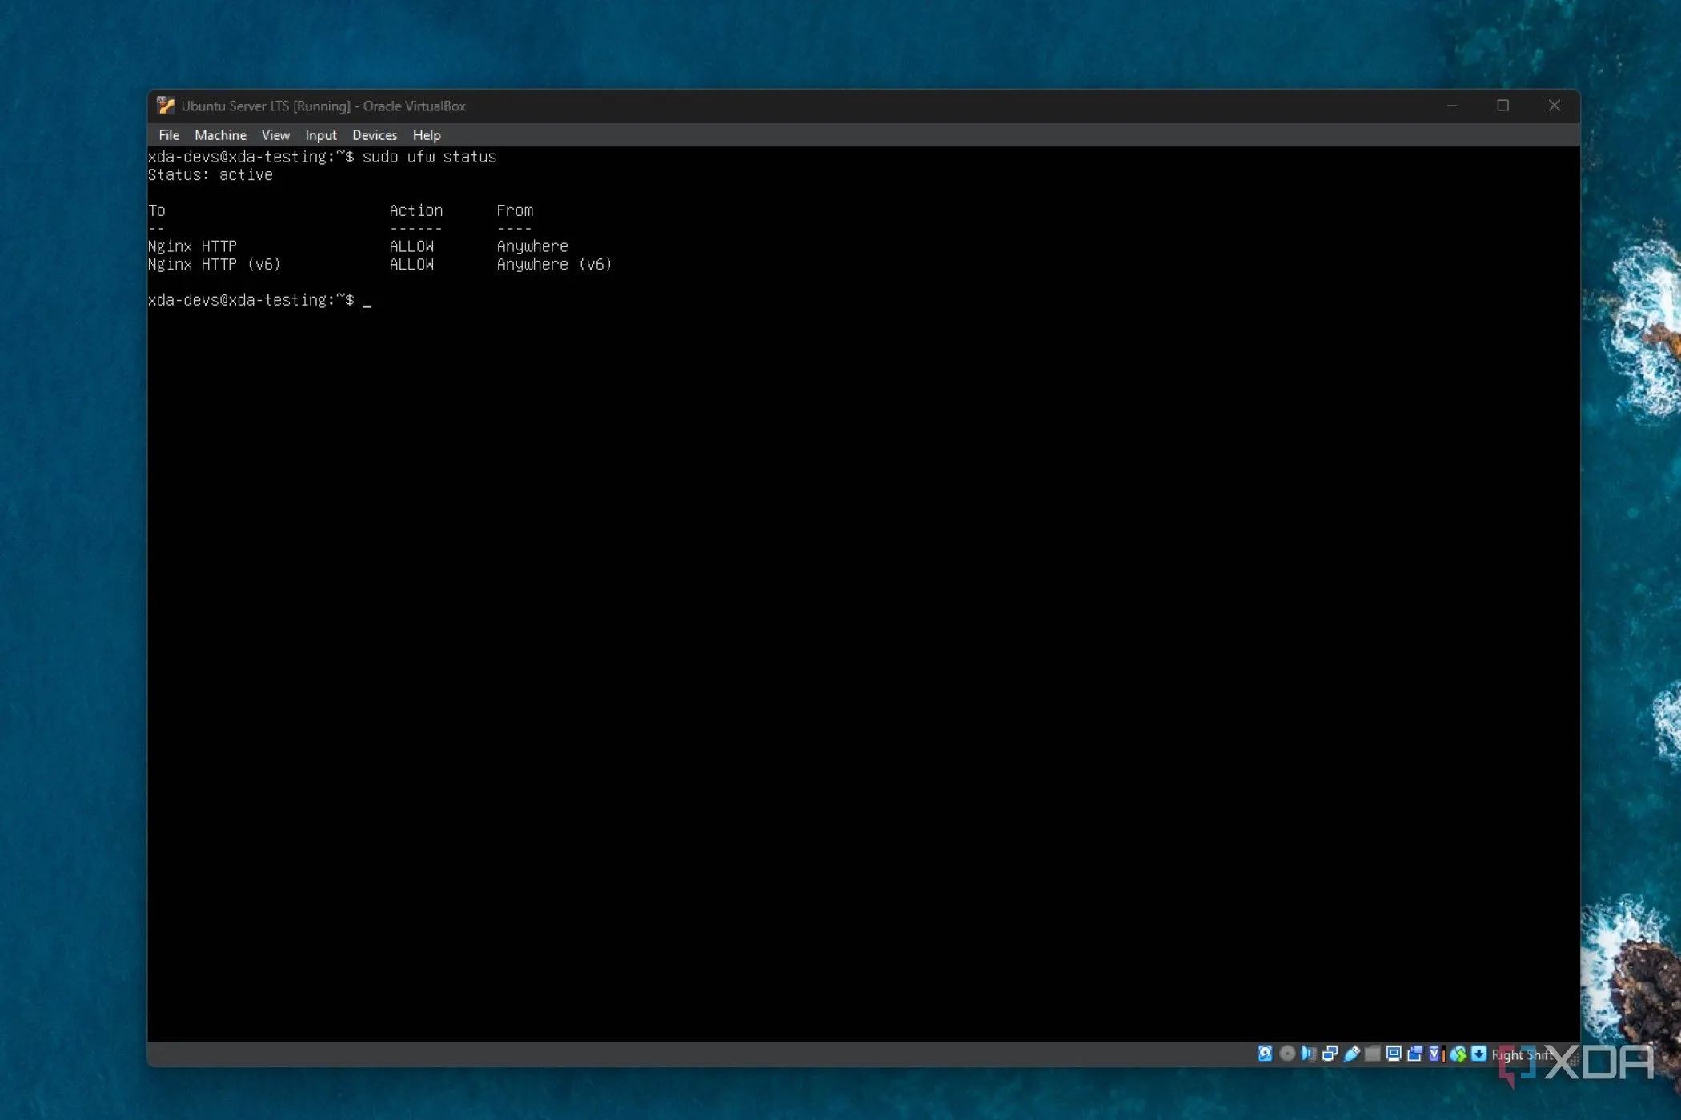Open the Devices menu
The image size is (1681, 1120).
click(375, 135)
